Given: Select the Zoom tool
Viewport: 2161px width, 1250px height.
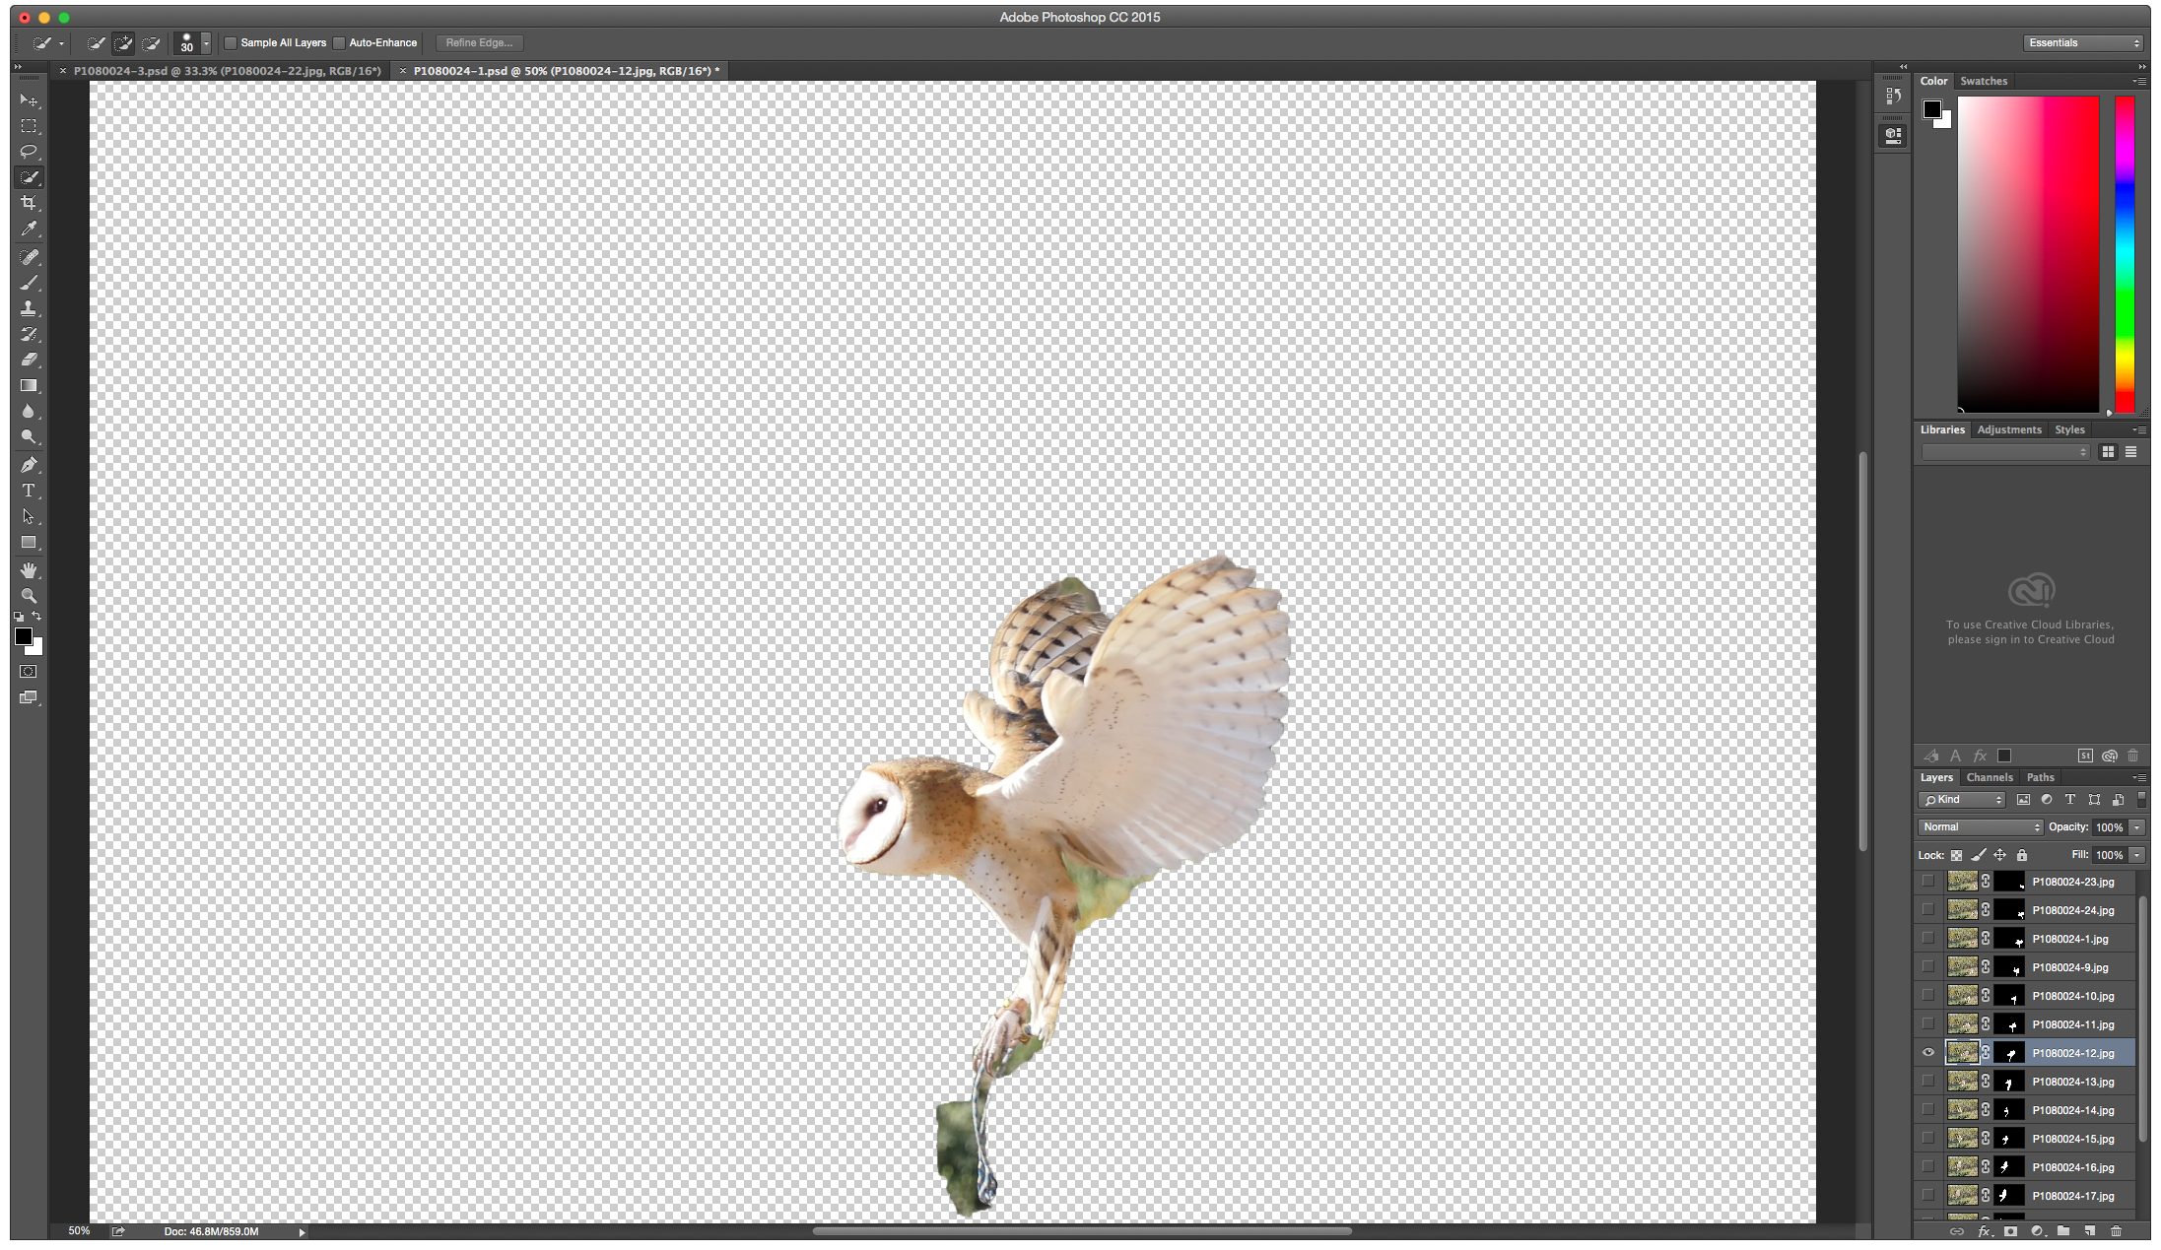Looking at the screenshot, I should [29, 596].
